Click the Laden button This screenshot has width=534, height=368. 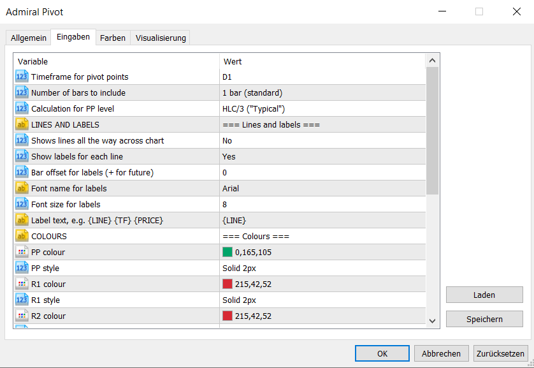point(484,295)
